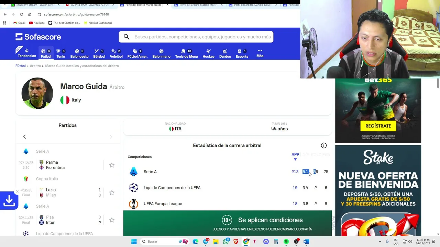Click REGÍSTRATE on bet365 ad
The image size is (440, 247).
[378, 126]
